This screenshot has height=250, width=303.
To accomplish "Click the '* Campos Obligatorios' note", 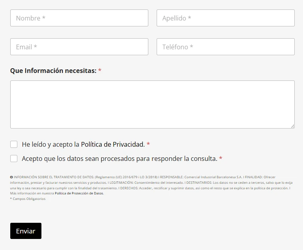I will click(28, 199).
